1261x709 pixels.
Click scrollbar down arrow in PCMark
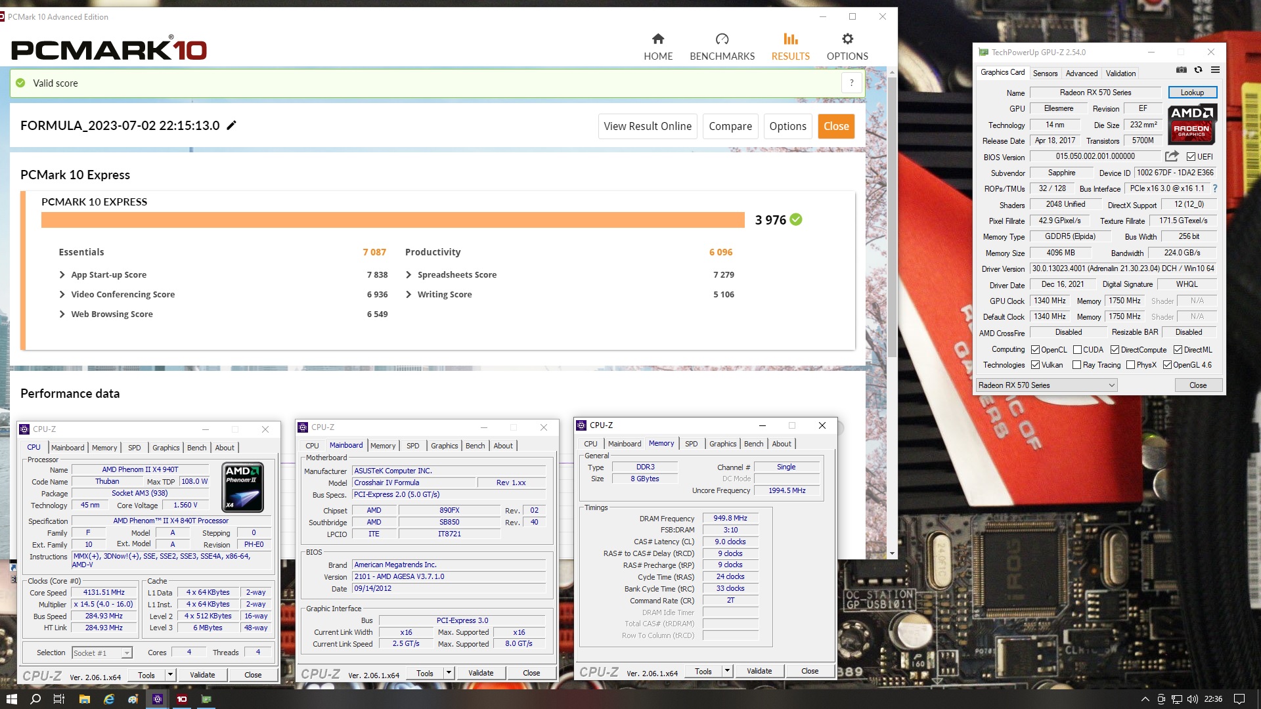coord(892,553)
